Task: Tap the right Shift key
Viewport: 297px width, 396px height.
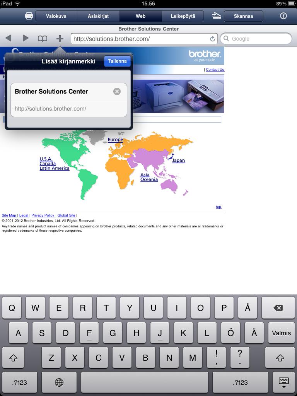Action: (x=280, y=358)
